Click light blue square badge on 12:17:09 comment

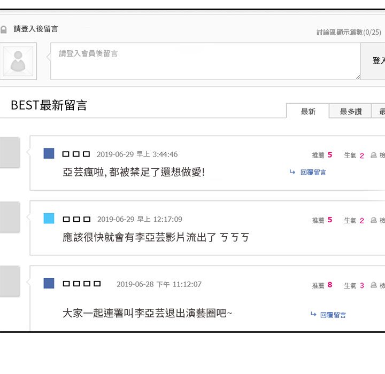[49, 219]
